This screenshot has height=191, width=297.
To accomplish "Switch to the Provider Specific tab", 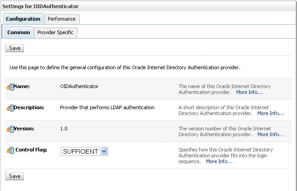I will 56,33.
